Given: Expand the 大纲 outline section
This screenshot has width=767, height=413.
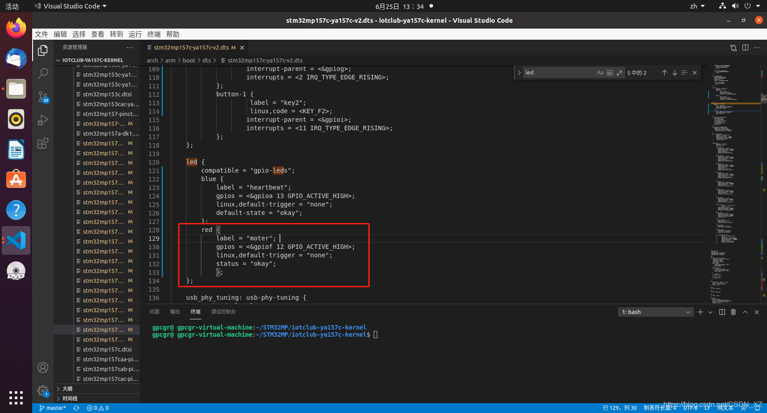Looking at the screenshot, I should pyautogui.click(x=96, y=389).
